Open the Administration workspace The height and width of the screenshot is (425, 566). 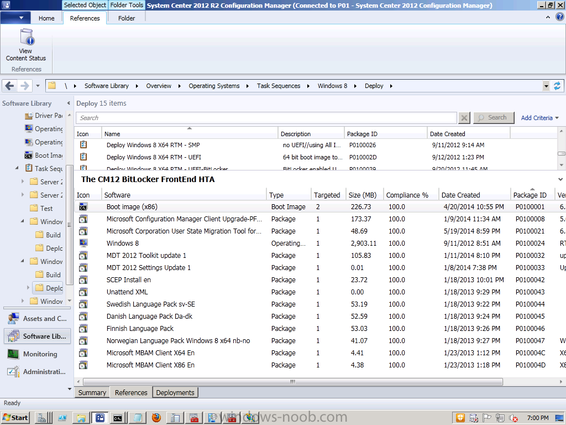(x=38, y=371)
